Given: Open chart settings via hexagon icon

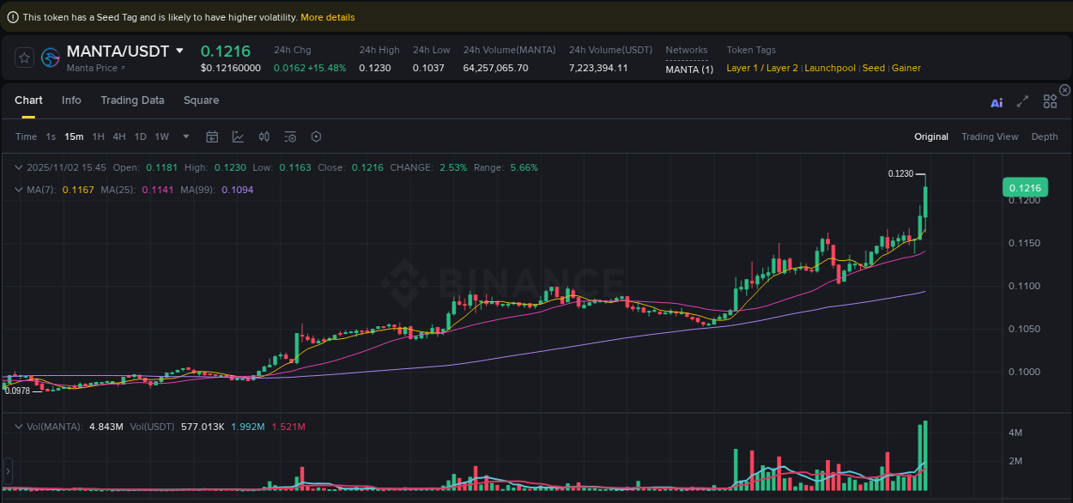Looking at the screenshot, I should 315,136.
